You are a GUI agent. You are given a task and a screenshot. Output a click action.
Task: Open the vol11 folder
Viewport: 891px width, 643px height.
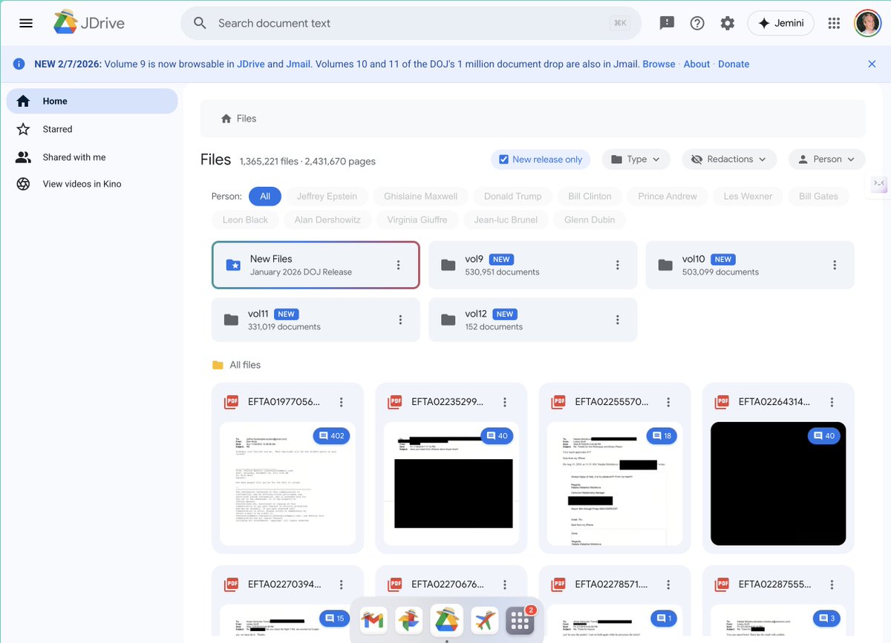tap(316, 320)
